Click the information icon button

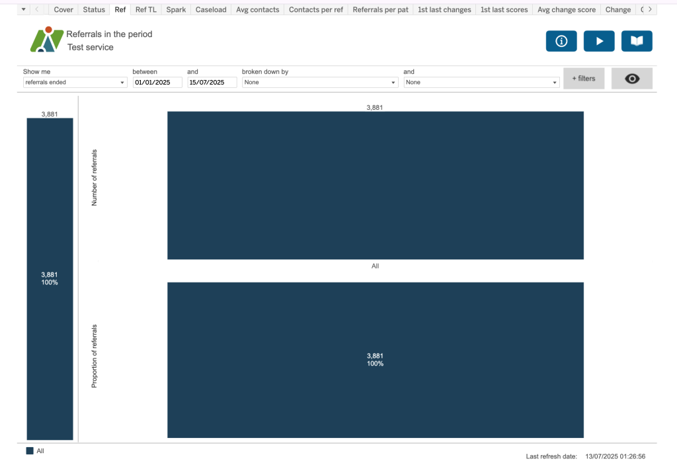coord(561,41)
